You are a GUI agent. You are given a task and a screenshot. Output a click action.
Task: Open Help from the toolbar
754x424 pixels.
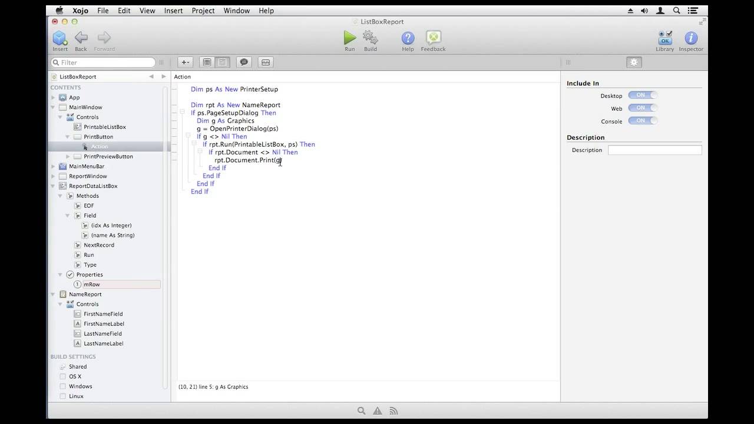408,38
